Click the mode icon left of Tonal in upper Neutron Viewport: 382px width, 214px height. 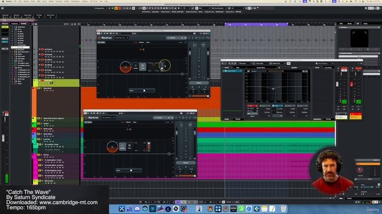coord(135,67)
